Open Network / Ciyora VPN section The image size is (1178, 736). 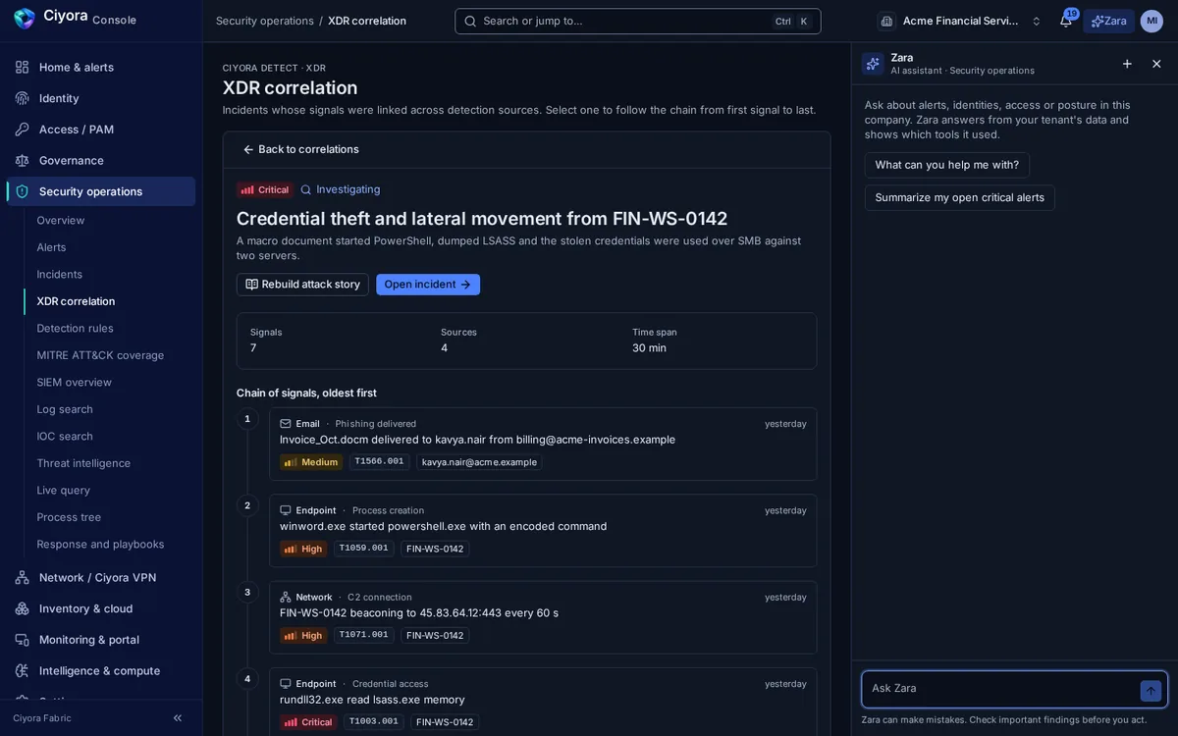(101, 577)
